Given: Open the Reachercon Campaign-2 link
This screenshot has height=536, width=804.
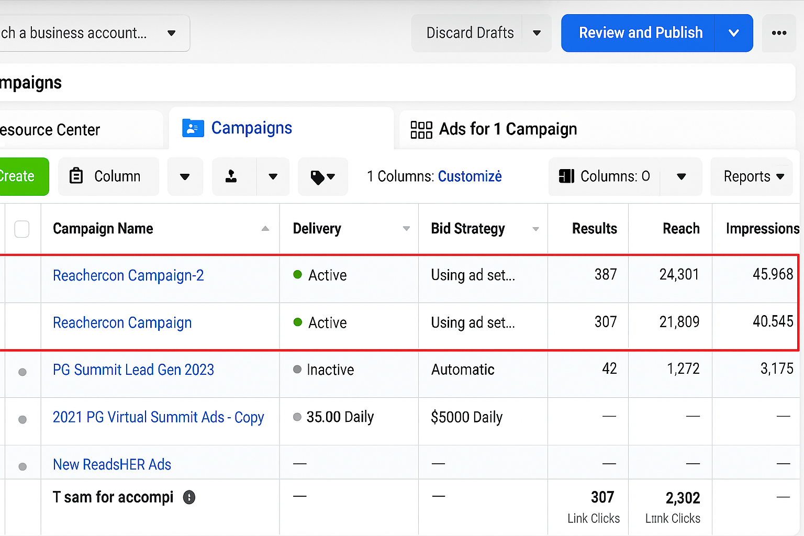Looking at the screenshot, I should [128, 275].
